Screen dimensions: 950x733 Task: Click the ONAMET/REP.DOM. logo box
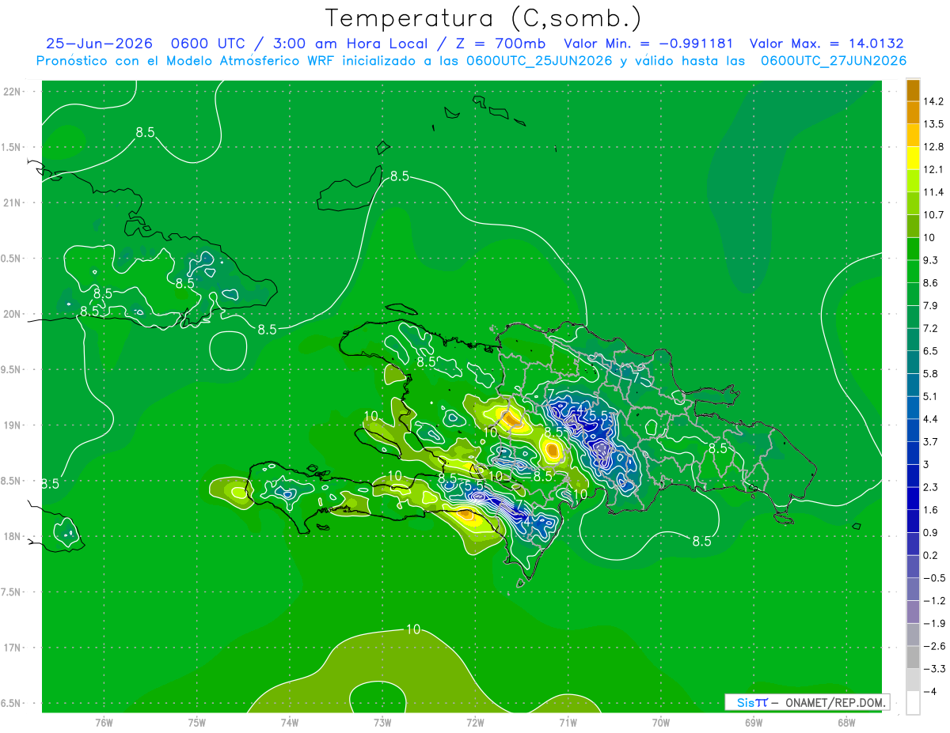click(807, 702)
